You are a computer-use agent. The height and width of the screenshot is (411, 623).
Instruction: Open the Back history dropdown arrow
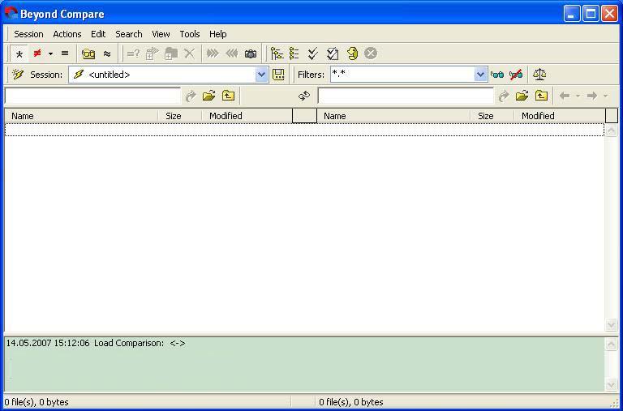tap(578, 96)
